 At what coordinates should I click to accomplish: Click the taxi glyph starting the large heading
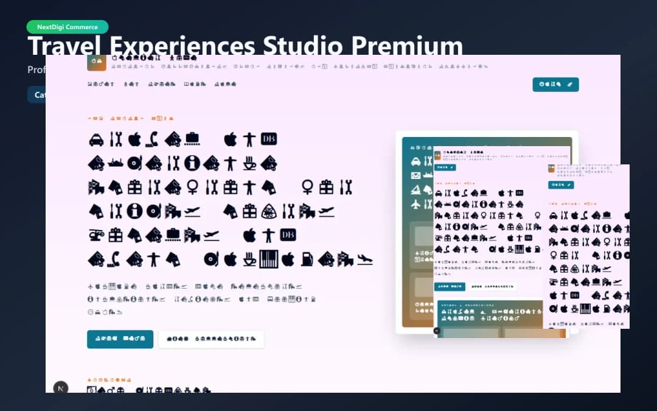tap(96, 139)
